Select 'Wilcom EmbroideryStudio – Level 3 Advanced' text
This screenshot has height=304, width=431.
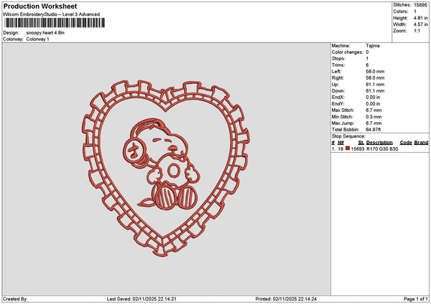coord(52,14)
